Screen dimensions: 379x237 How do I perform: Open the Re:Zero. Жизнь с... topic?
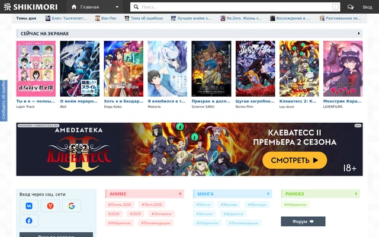(x=244, y=18)
